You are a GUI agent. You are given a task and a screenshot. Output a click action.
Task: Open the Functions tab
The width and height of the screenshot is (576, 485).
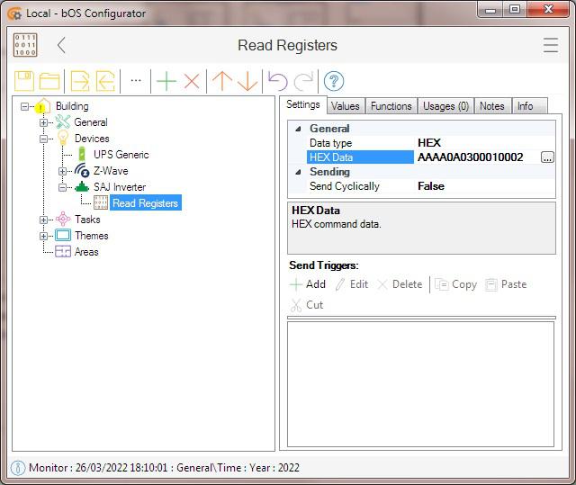click(x=391, y=106)
